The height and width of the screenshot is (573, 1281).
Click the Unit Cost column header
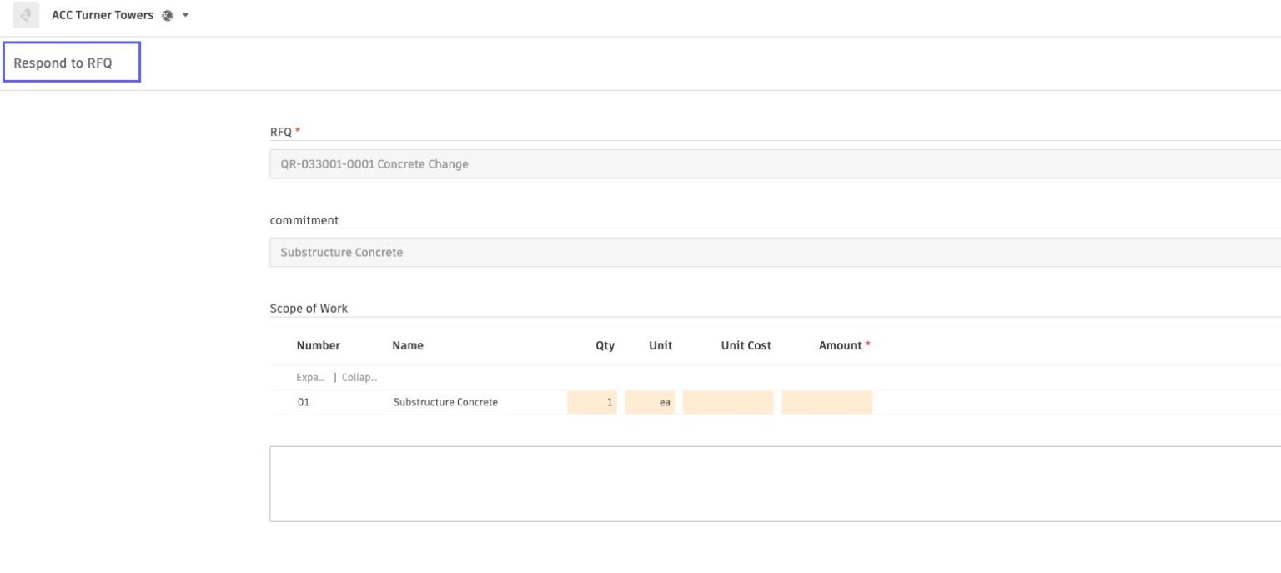(746, 345)
